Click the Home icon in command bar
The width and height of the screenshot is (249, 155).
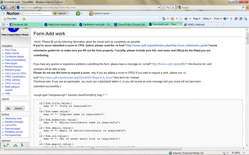tap(164, 18)
